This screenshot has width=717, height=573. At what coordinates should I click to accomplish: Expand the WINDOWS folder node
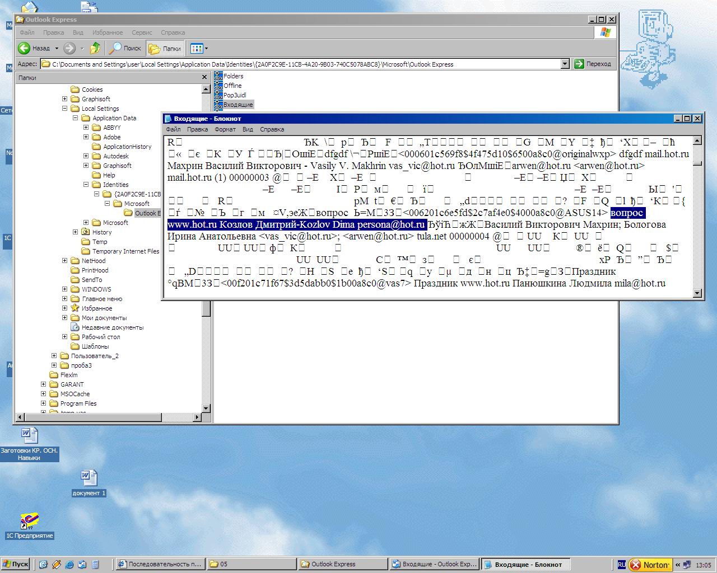[x=64, y=289]
